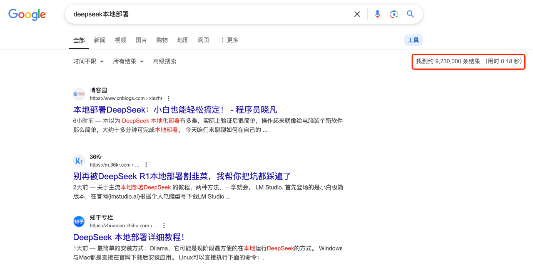Click the 36Kr site favicon
Screen dimensions: 533x265
coord(79,161)
